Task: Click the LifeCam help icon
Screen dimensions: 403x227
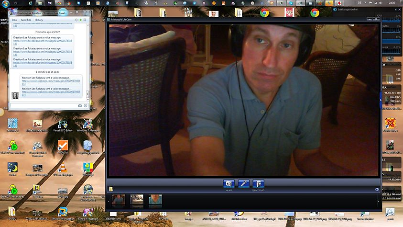Action: click(377, 189)
